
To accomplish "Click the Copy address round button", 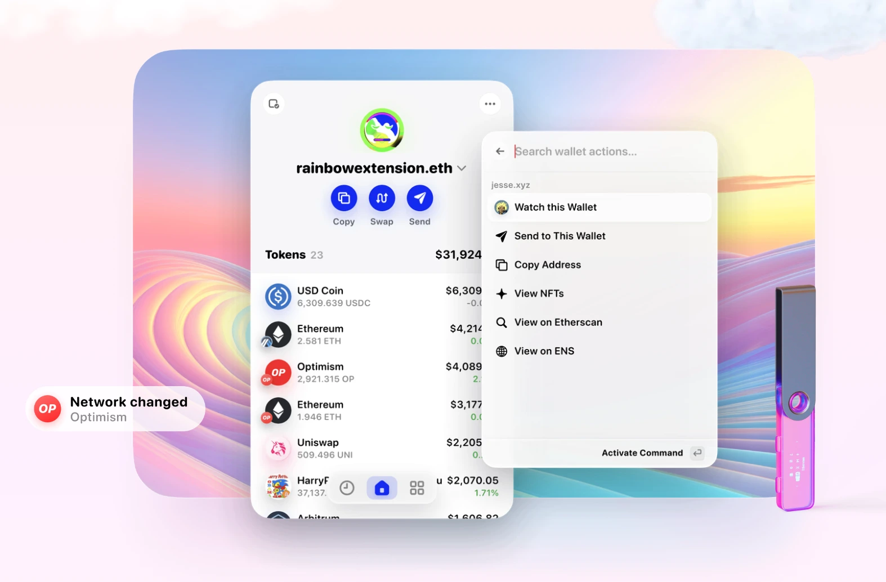I will [x=343, y=198].
